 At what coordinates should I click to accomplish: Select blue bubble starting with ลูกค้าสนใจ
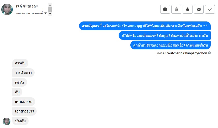170,45
